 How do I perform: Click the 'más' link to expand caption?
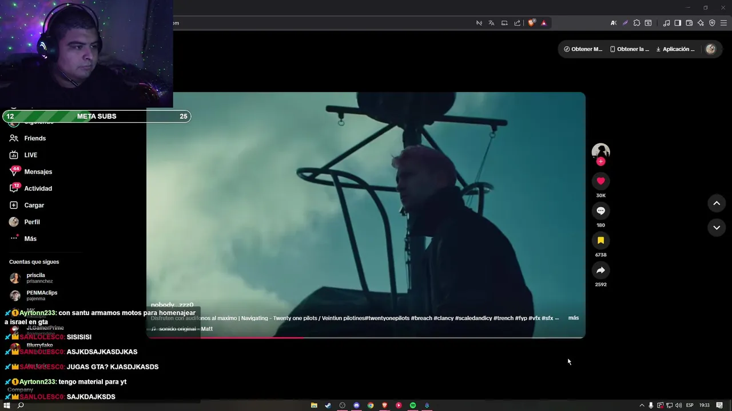click(x=573, y=318)
